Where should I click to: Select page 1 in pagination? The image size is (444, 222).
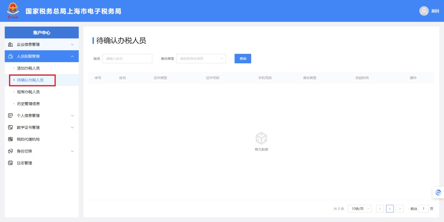pos(390,209)
